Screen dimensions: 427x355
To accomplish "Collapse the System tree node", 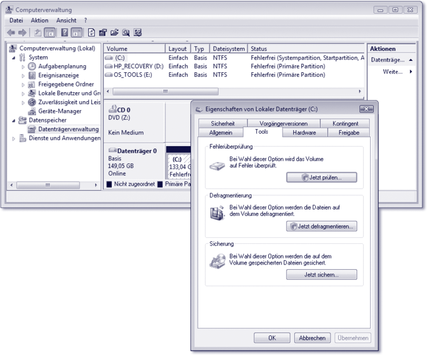I will (x=14, y=57).
